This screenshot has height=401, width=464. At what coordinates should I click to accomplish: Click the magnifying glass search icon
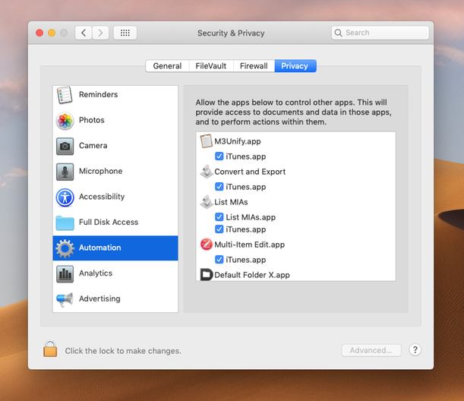pyautogui.click(x=338, y=33)
